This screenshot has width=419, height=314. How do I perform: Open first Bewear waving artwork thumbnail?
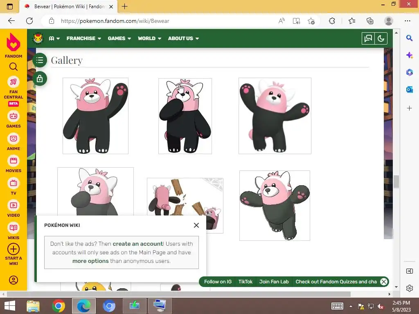[x=95, y=116]
